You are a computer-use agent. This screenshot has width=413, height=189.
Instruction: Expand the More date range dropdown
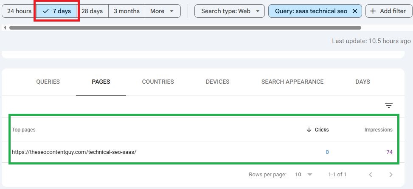163,11
